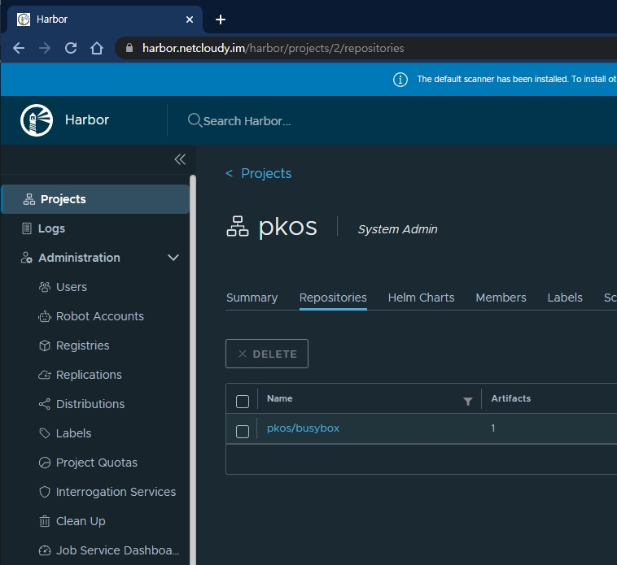Click the Robot Accounts robot icon
The image size is (617, 565).
point(45,316)
